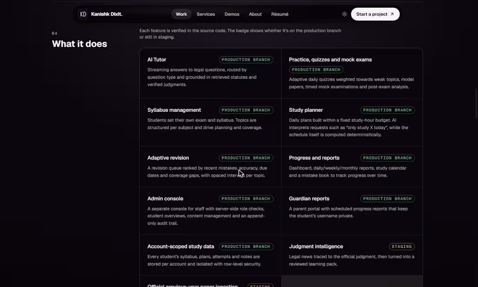
Task: Click the Judgment intelligence Staging badge
Action: click(x=402, y=247)
